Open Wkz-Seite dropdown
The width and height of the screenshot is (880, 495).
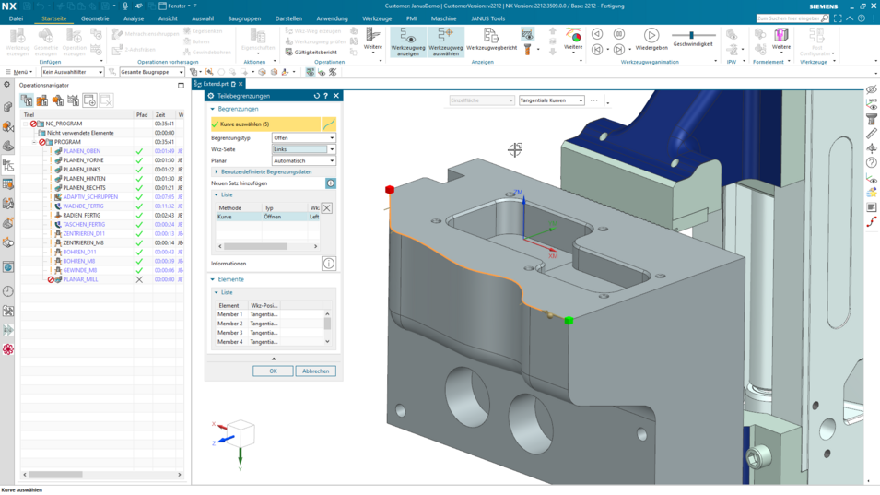[x=303, y=149]
